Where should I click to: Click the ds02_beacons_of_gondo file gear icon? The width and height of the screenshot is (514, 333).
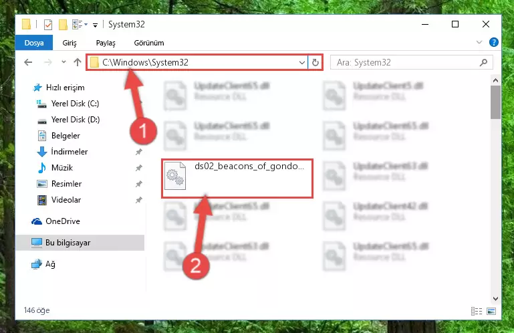tap(175, 176)
